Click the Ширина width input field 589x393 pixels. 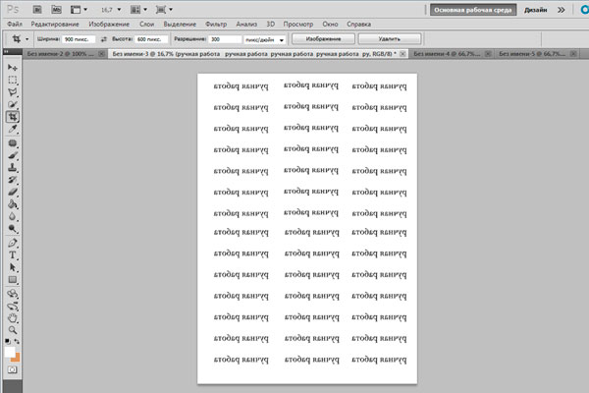tap(79, 39)
